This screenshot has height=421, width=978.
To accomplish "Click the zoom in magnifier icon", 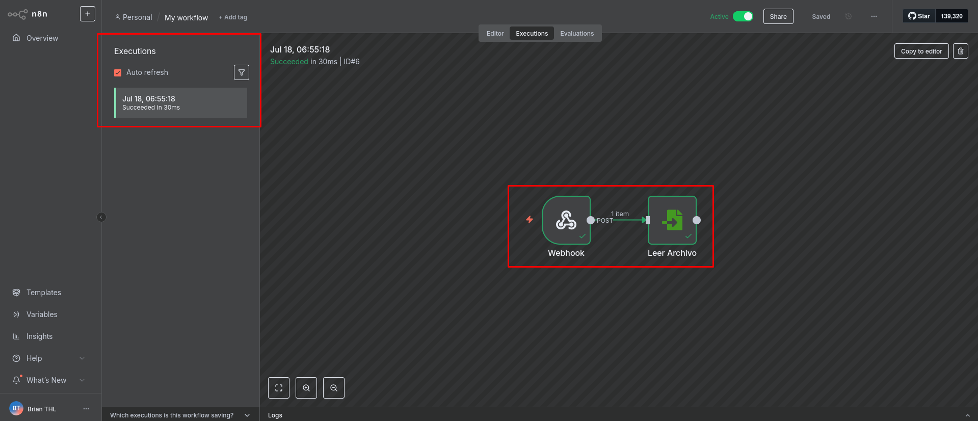I will tap(306, 388).
